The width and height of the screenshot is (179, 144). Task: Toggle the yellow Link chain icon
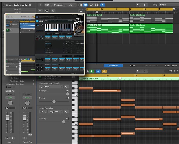[104, 71]
